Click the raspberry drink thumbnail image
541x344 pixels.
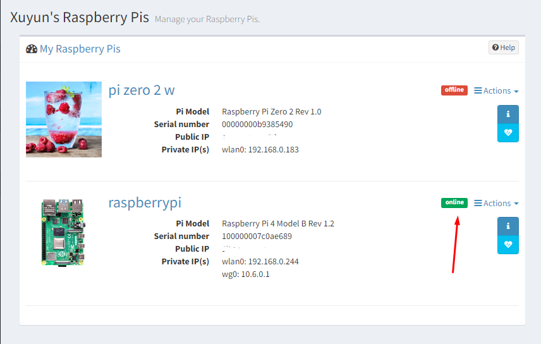[64, 120]
